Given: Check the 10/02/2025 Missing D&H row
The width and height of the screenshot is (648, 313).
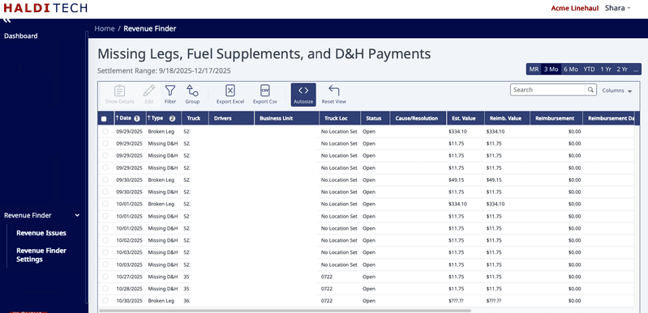Looking at the screenshot, I should pyautogui.click(x=105, y=240).
